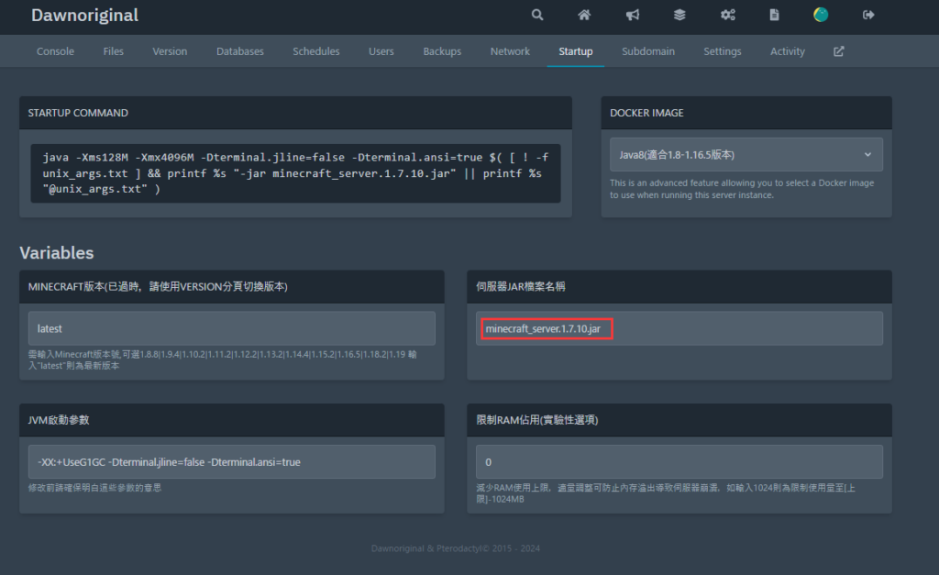
Task: Focus the JVM startup parameters field
Action: (231, 461)
